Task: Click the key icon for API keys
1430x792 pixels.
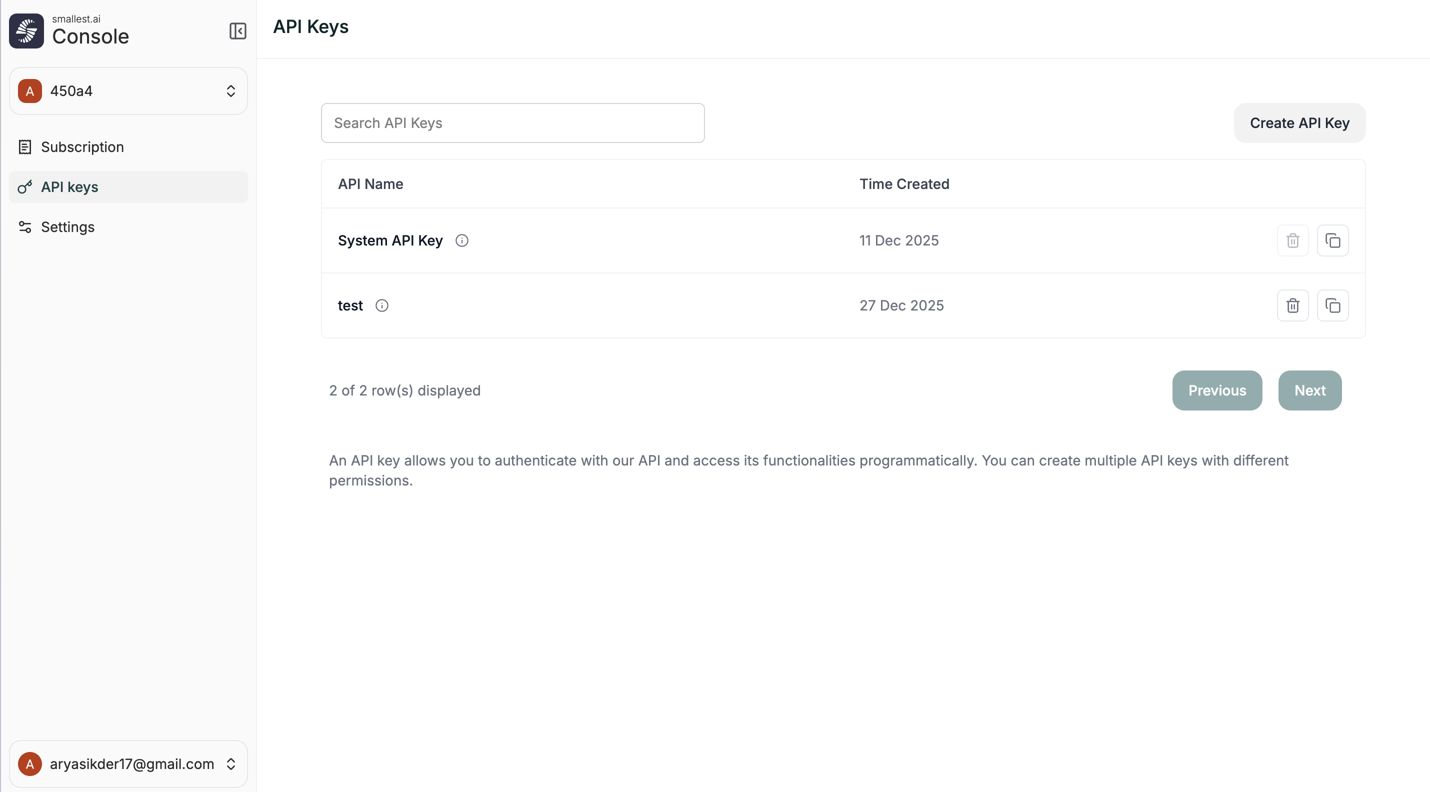Action: tap(24, 187)
